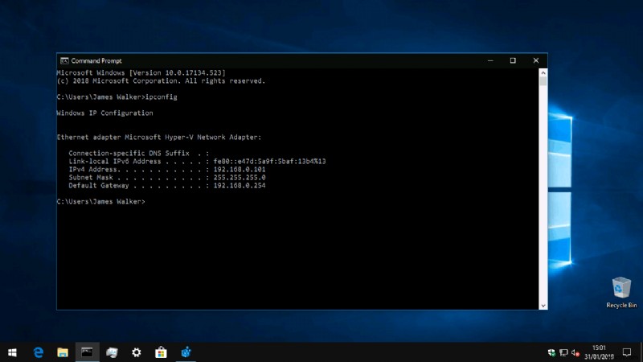Click the IPv4 address 192.168.0.101
643x362 pixels.
(240, 169)
